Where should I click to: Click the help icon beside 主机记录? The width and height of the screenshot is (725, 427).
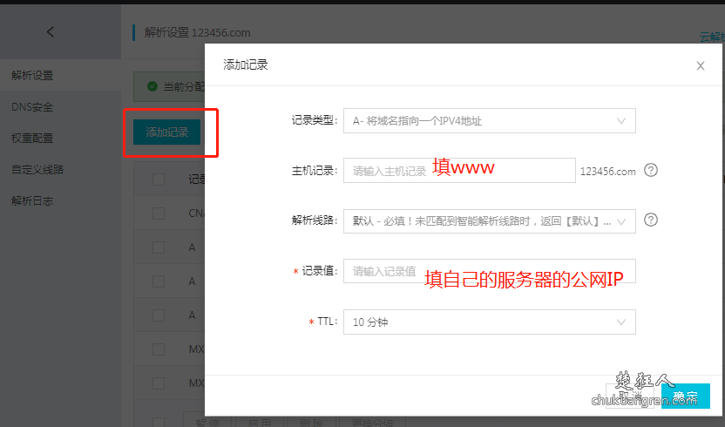pyautogui.click(x=650, y=171)
